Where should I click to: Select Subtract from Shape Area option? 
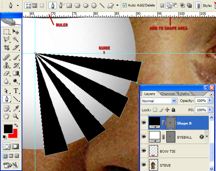[x=176, y=5]
